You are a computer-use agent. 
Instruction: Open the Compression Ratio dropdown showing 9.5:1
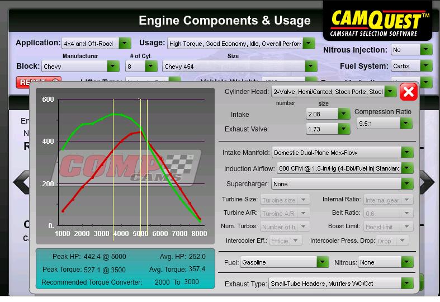(x=384, y=124)
